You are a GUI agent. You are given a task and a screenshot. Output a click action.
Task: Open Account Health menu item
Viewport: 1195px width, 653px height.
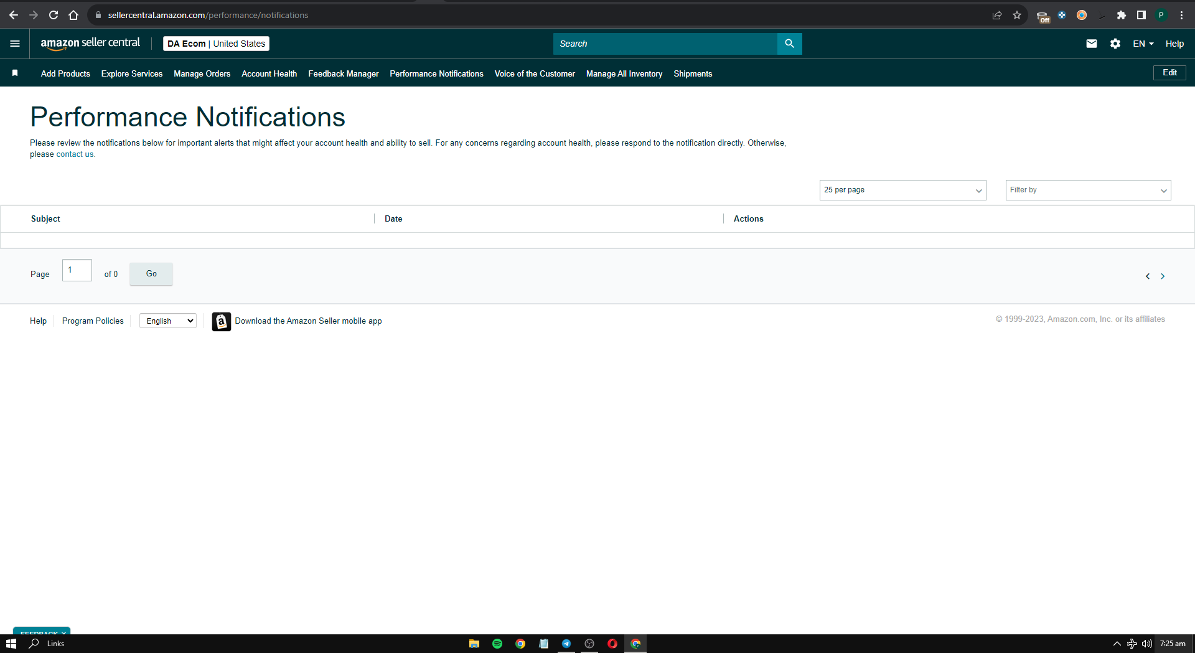coord(269,73)
